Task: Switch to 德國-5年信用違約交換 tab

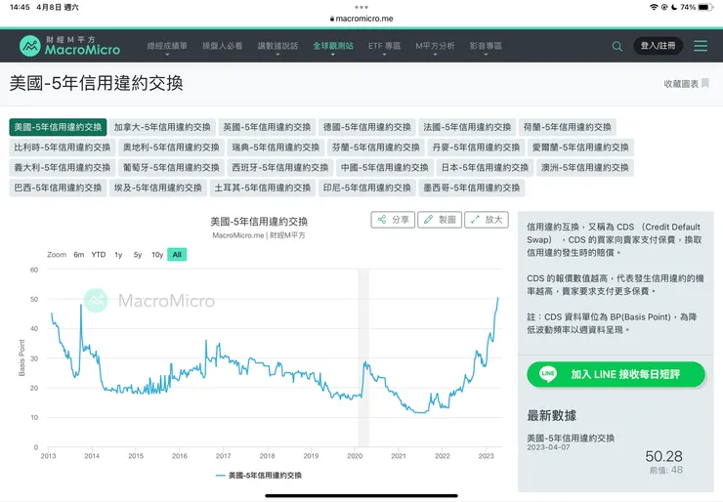Action: click(367, 127)
